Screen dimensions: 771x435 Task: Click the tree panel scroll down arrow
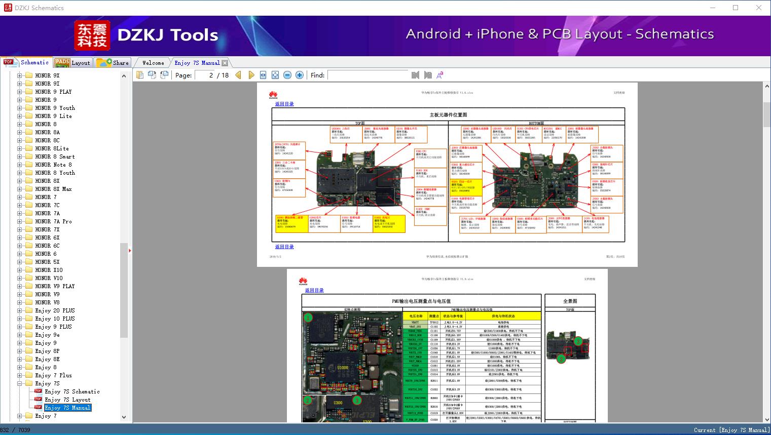124,417
